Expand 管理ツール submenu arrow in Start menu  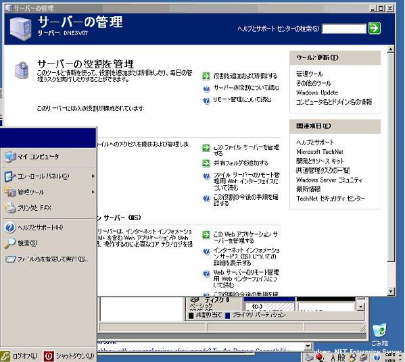93,192
